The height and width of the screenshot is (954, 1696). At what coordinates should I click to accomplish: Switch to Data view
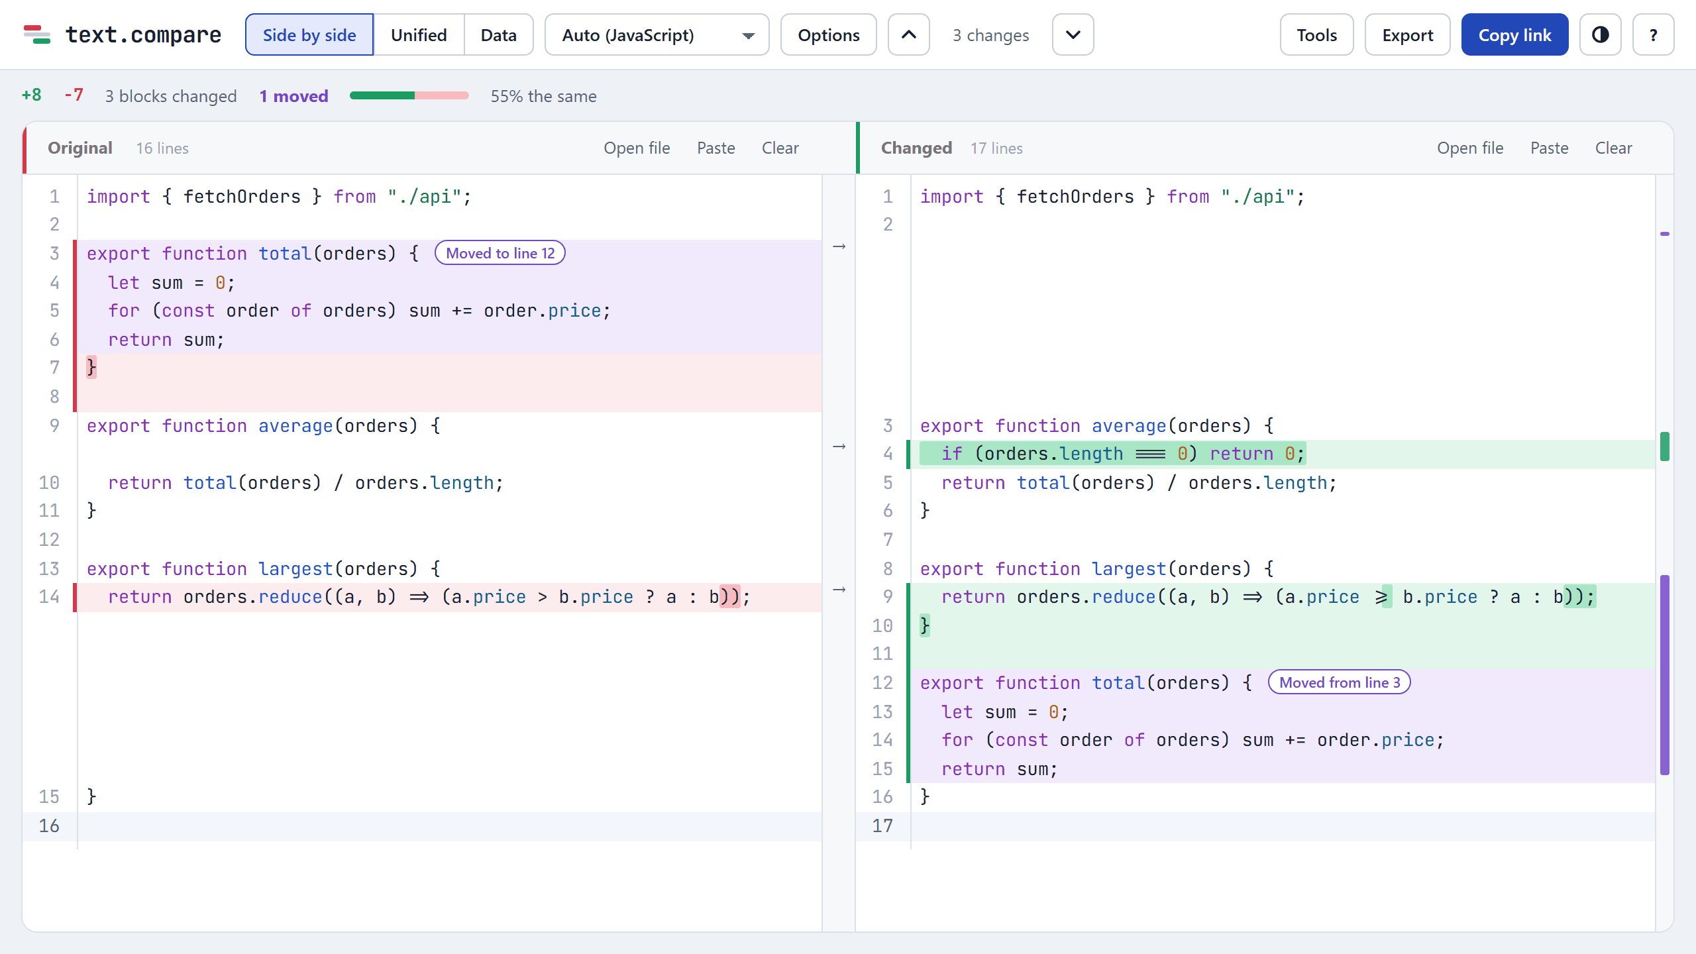click(498, 34)
